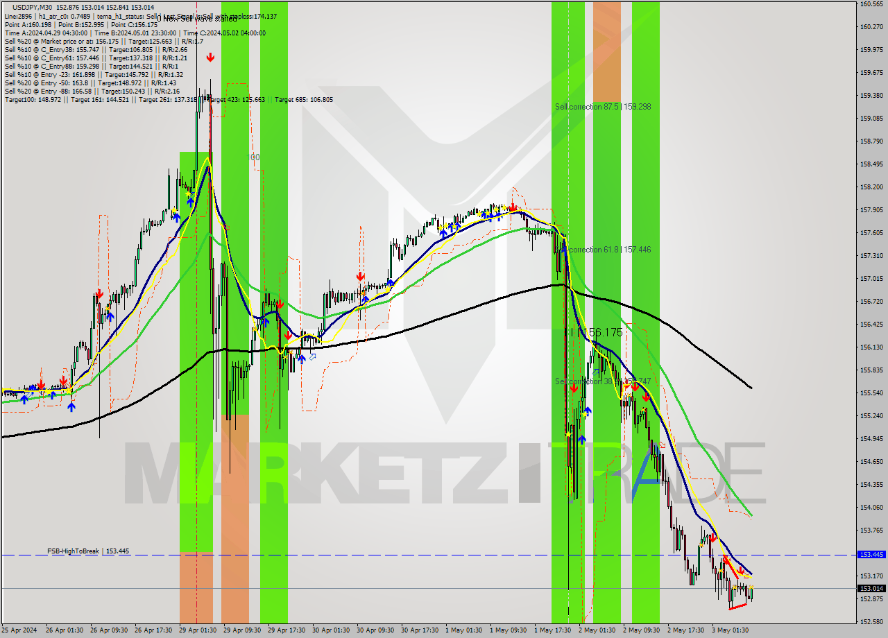
Task: Click the 156.425 price axis value
Action: [871, 325]
